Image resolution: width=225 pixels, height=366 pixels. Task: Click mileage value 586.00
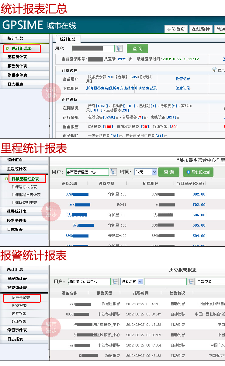[199, 215]
